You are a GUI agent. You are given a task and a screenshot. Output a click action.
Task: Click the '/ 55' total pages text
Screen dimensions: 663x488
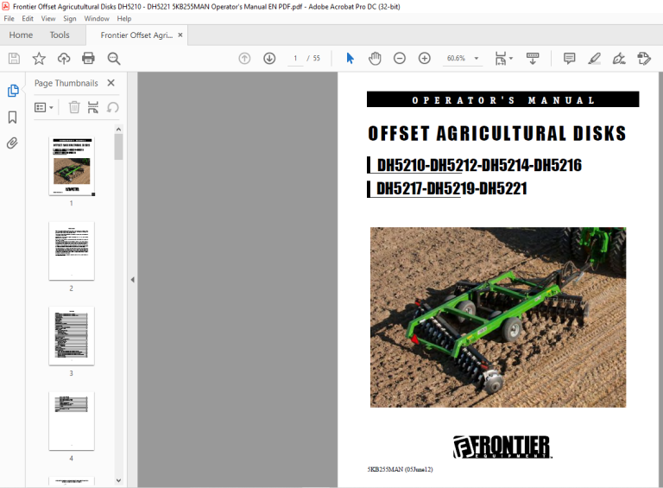click(x=313, y=59)
